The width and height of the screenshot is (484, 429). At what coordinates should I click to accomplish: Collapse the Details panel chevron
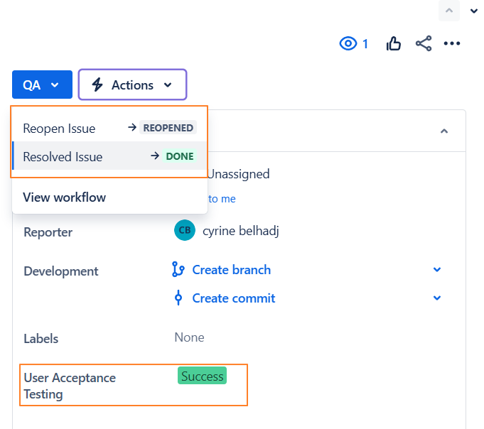444,131
